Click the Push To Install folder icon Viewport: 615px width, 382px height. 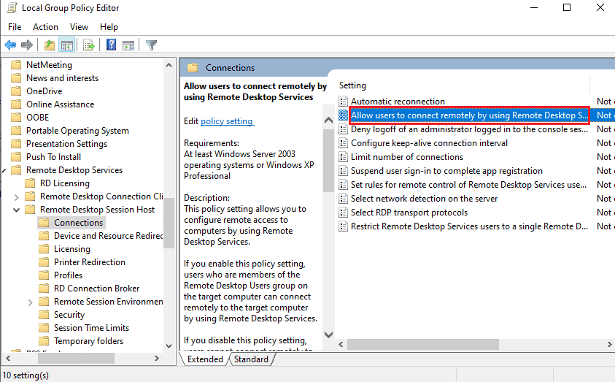coord(16,157)
